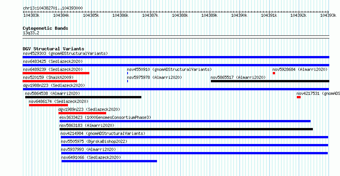Click the dgv1988n223 (Sedlazeck2020) label
This screenshot has width=340, height=176.
pos(54,85)
